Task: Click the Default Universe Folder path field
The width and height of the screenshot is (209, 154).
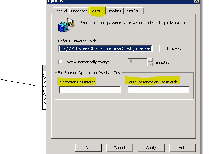Action: [x=106, y=48]
